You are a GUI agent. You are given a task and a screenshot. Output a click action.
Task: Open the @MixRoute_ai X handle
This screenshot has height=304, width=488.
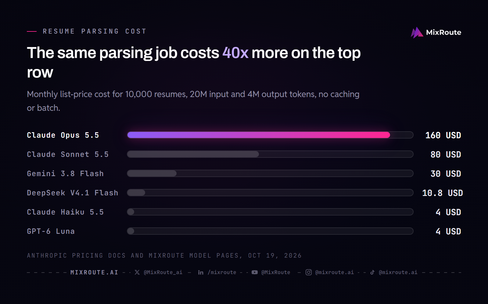click(x=163, y=272)
